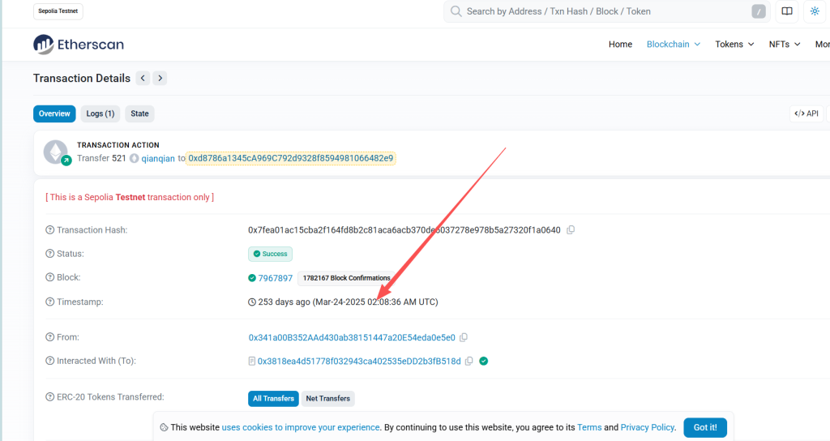Click the Got it! cookie button
Viewport: 830px width, 441px height.
(x=705, y=427)
